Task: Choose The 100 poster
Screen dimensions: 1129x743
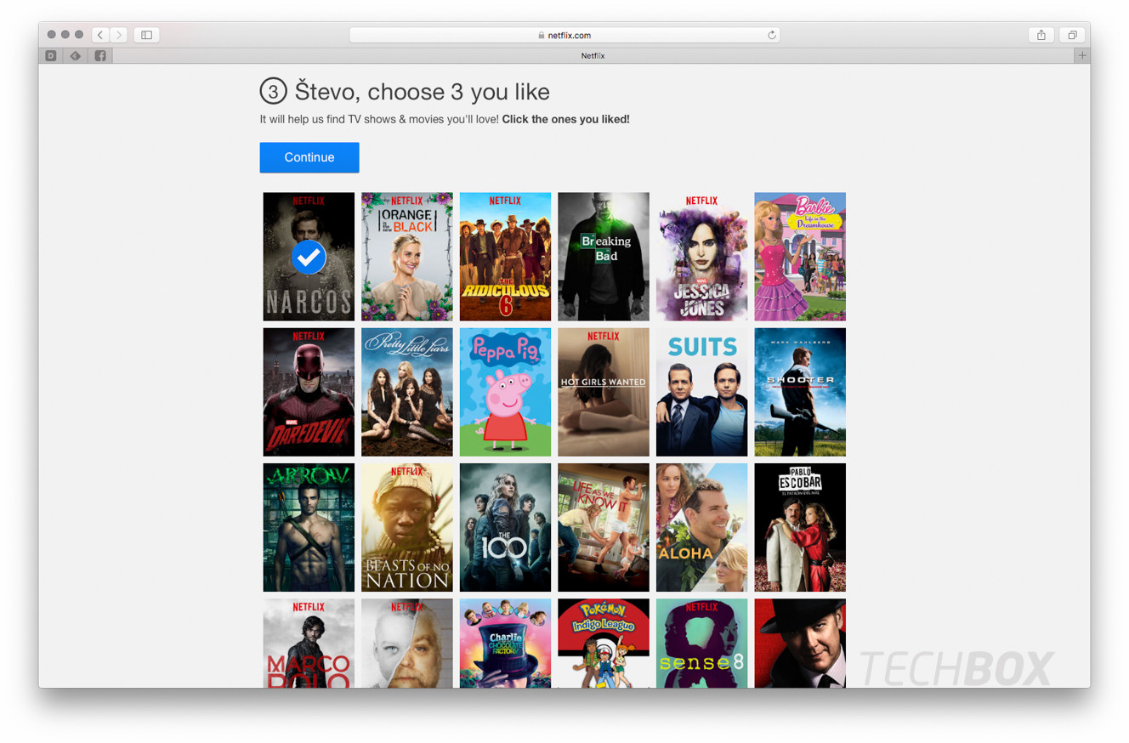Action: (505, 527)
